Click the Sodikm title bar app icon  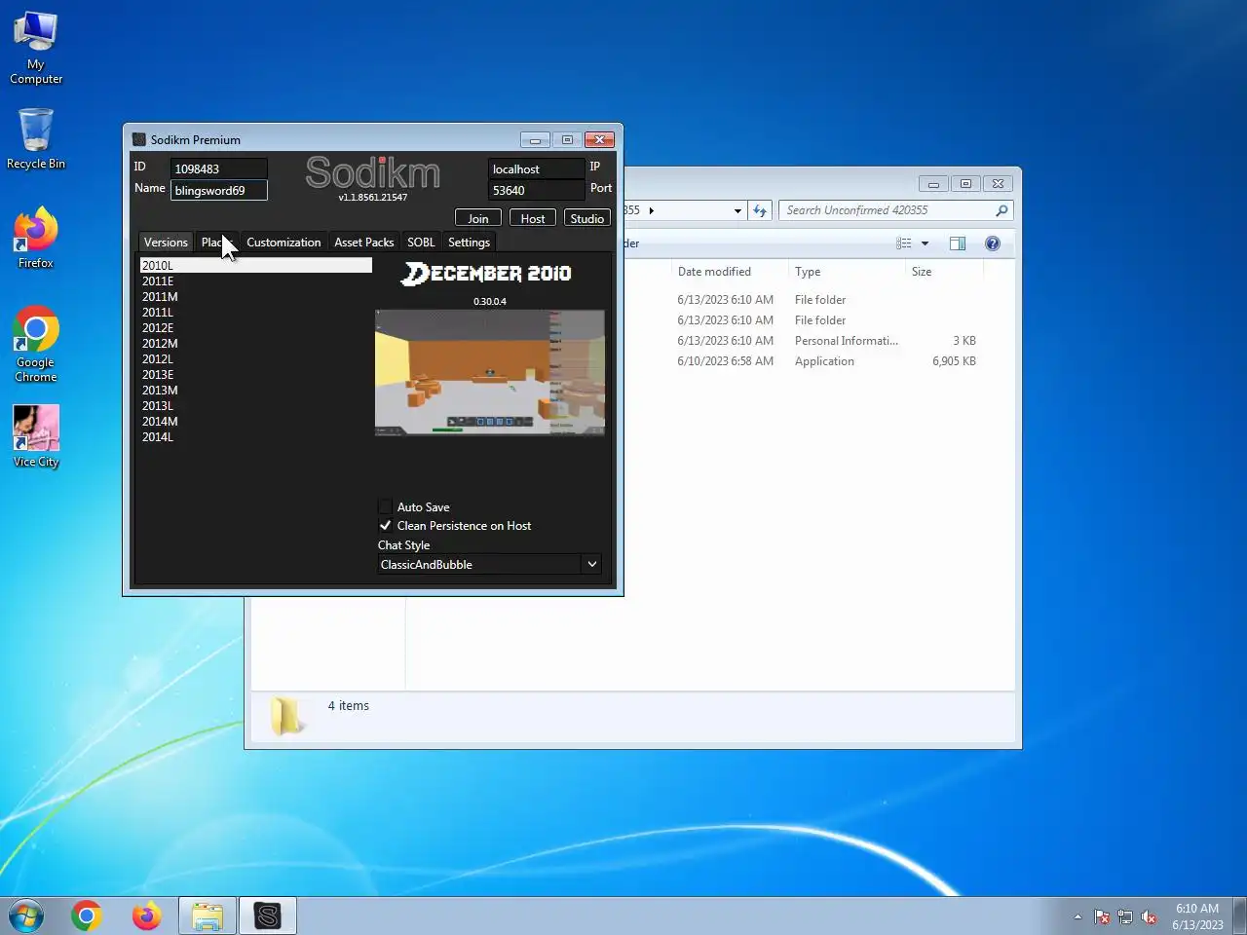click(139, 139)
